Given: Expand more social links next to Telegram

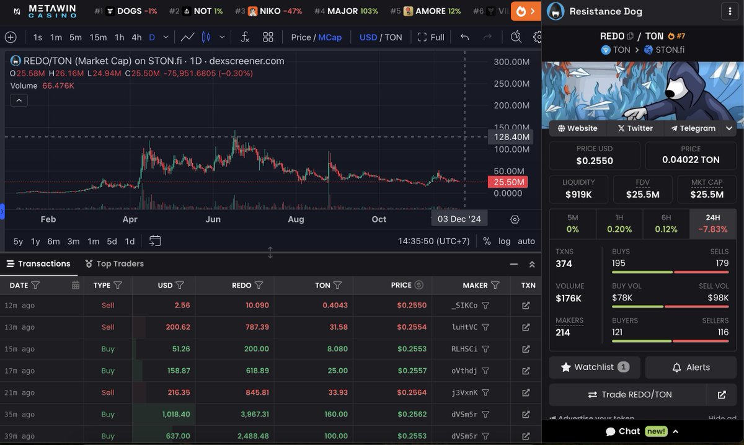Looking at the screenshot, I should tap(729, 128).
